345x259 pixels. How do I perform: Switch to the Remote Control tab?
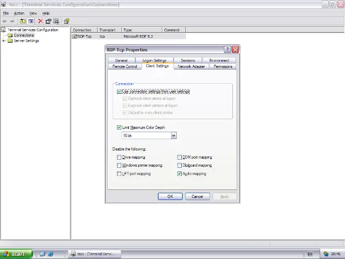(x=125, y=66)
